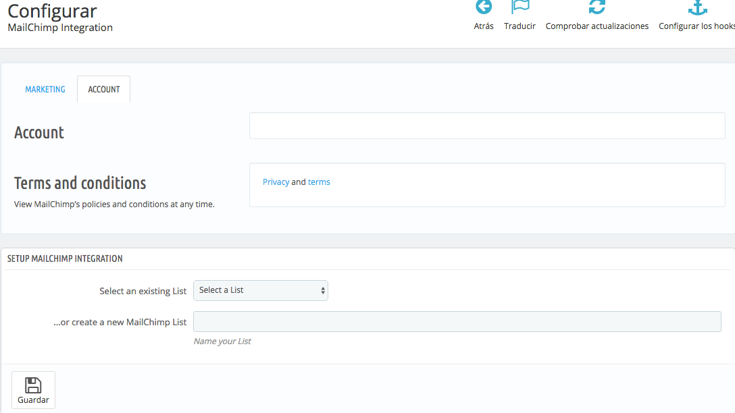
Task: Click the Guardar floppy disk button
Action: (33, 390)
